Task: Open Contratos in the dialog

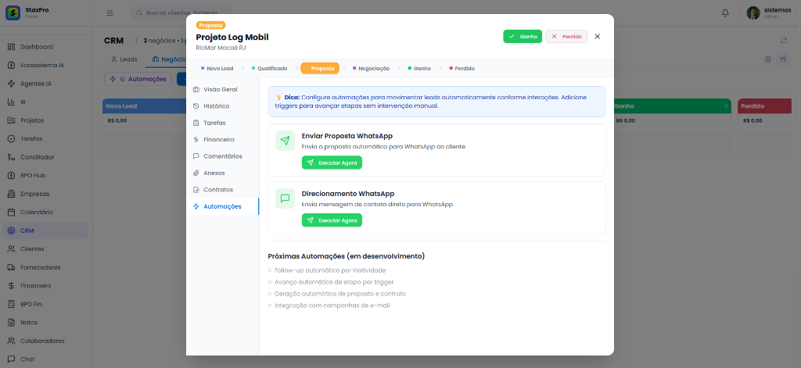Action: point(223,189)
